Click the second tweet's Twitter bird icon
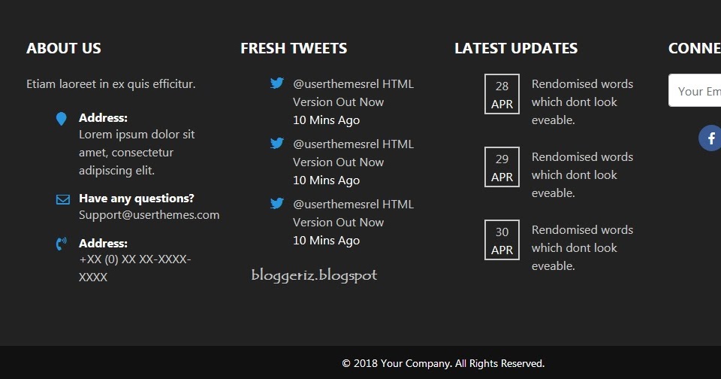Viewport: 721px width, 379px height. pos(277,144)
